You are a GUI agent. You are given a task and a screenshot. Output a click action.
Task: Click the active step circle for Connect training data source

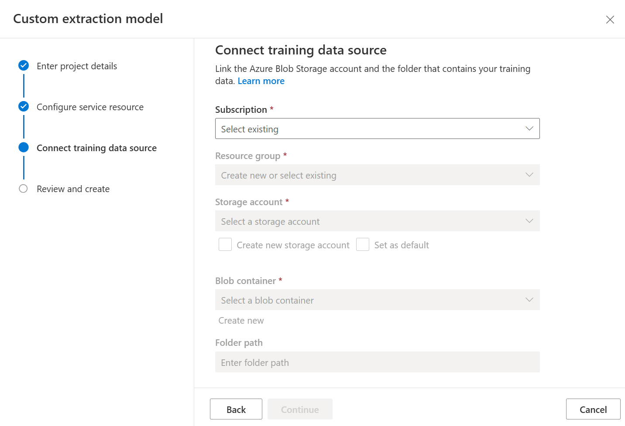pyautogui.click(x=24, y=148)
